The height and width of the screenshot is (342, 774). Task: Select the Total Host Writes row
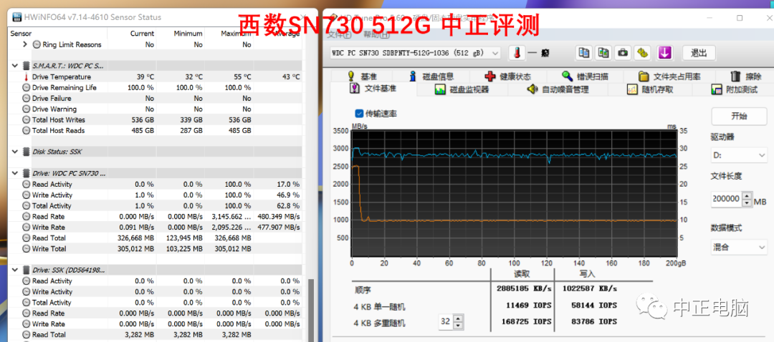[x=156, y=119]
